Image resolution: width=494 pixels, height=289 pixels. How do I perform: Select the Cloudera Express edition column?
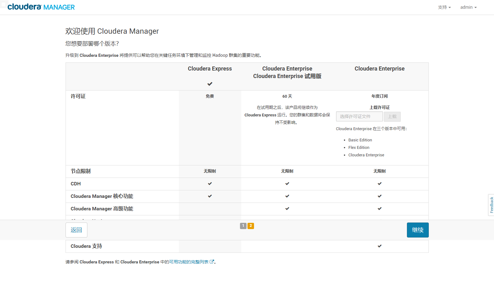pyautogui.click(x=210, y=69)
